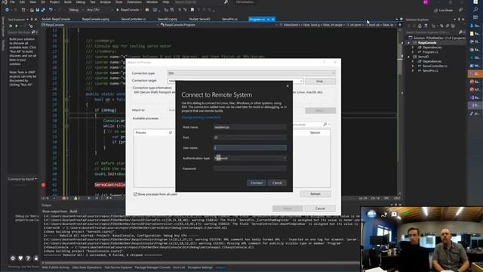Image resolution: width=483 pixels, height=272 pixels.
Task: Close the Program.cs tab
Action: [x=273, y=20]
